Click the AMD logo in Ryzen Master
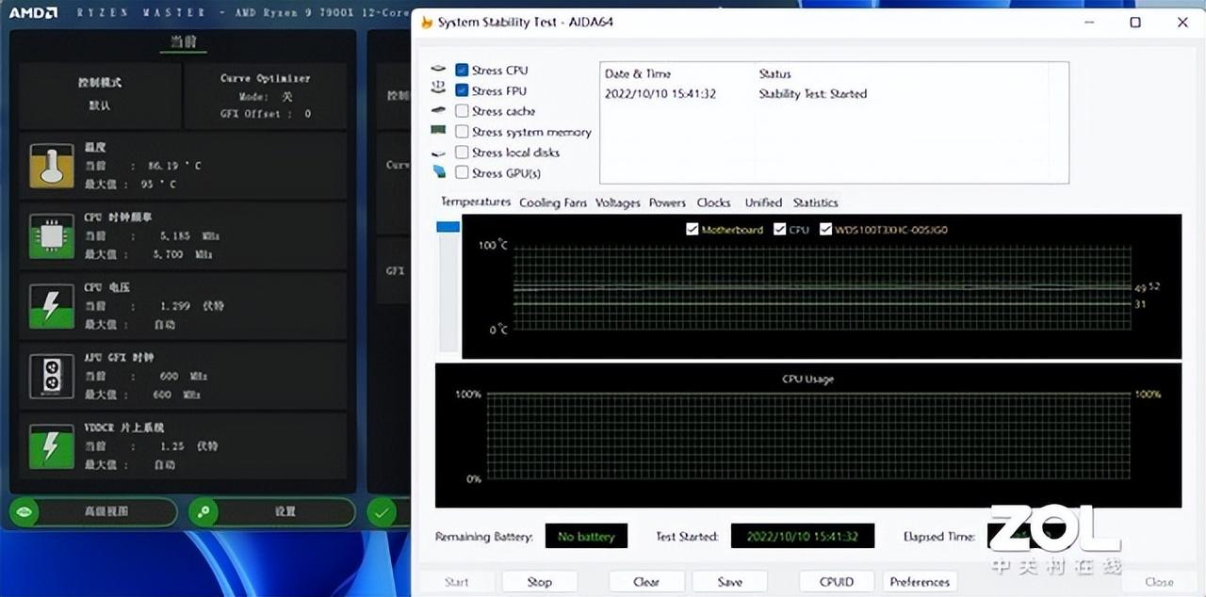 pyautogui.click(x=33, y=12)
